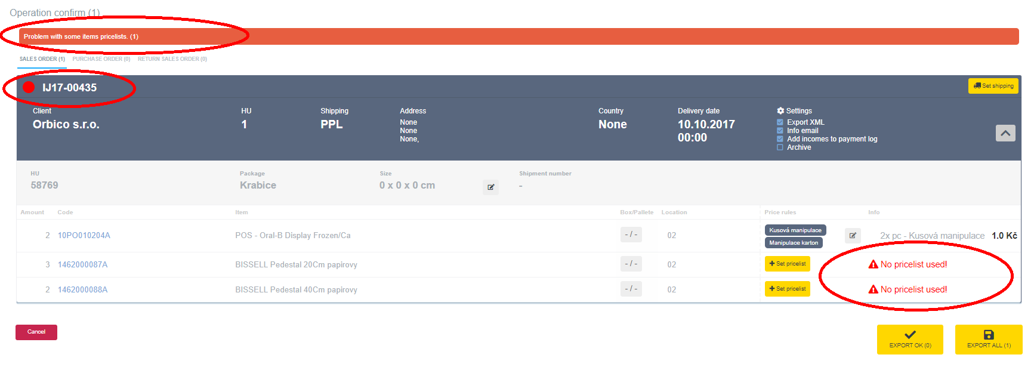Switch to Purchase Order tab
The width and height of the screenshot is (1034, 373).
click(x=101, y=59)
